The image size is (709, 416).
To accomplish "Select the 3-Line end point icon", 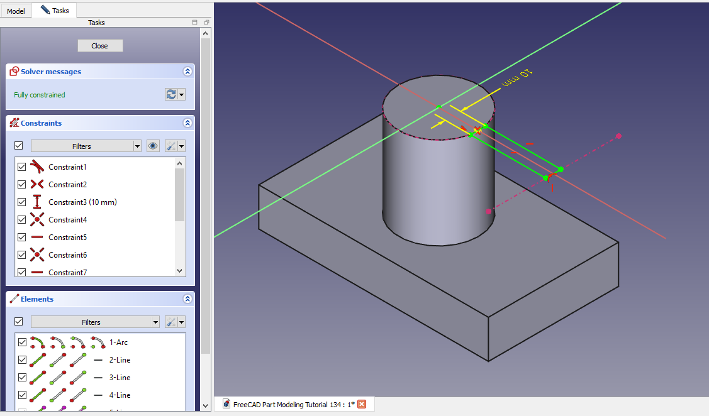I will [x=78, y=378].
